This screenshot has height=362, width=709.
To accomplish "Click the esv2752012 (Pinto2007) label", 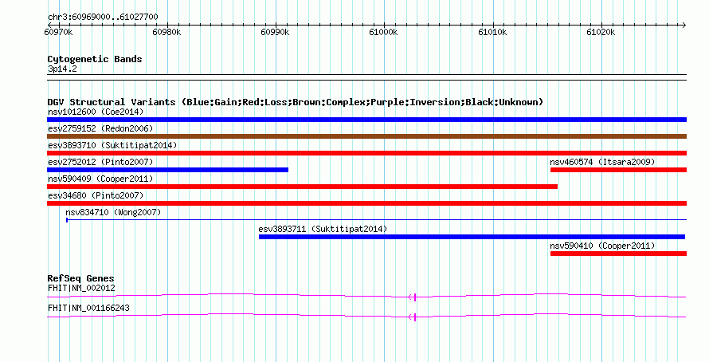I will coord(100,162).
